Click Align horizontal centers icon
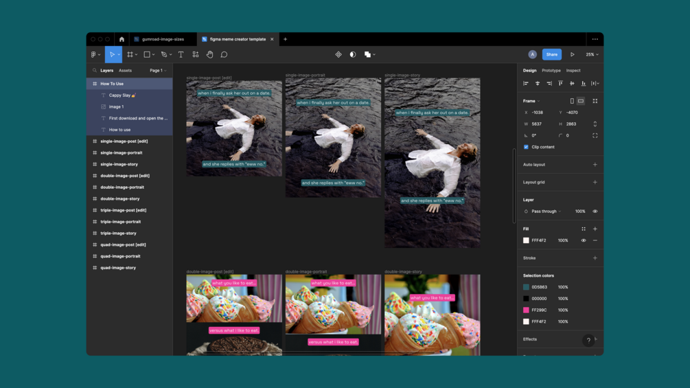690x388 pixels. pos(538,83)
